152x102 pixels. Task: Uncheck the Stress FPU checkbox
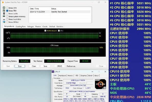pos(7,11)
